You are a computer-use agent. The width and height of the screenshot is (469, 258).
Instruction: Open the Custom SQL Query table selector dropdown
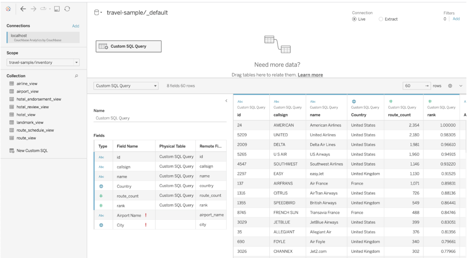(126, 86)
